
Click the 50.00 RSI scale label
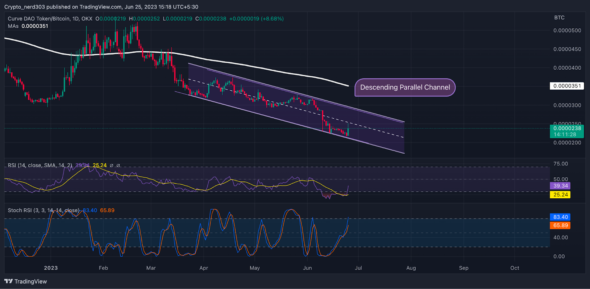[560, 179]
